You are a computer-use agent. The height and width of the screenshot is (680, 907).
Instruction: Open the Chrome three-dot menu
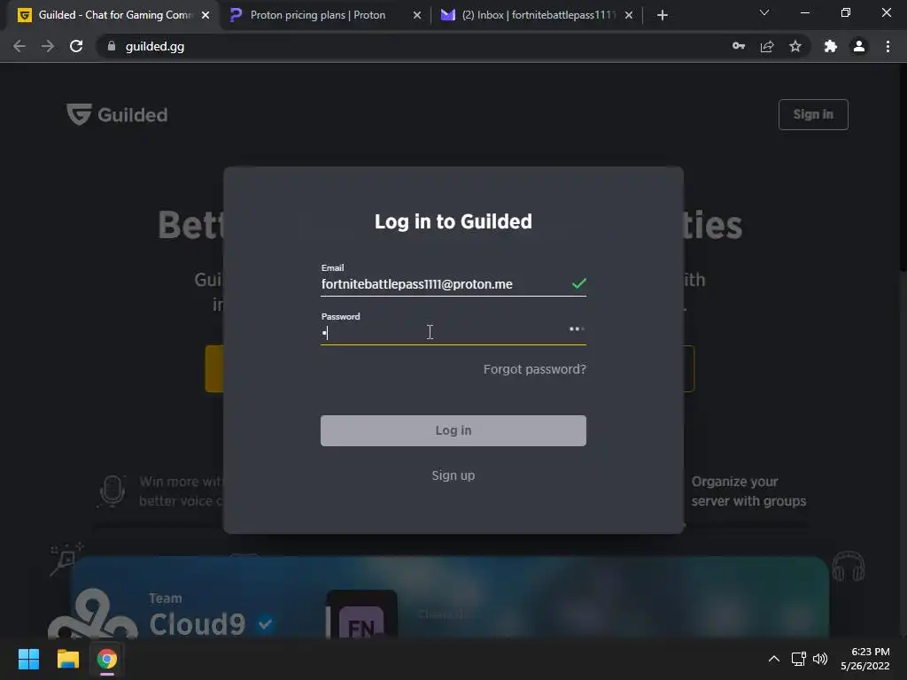coord(888,46)
